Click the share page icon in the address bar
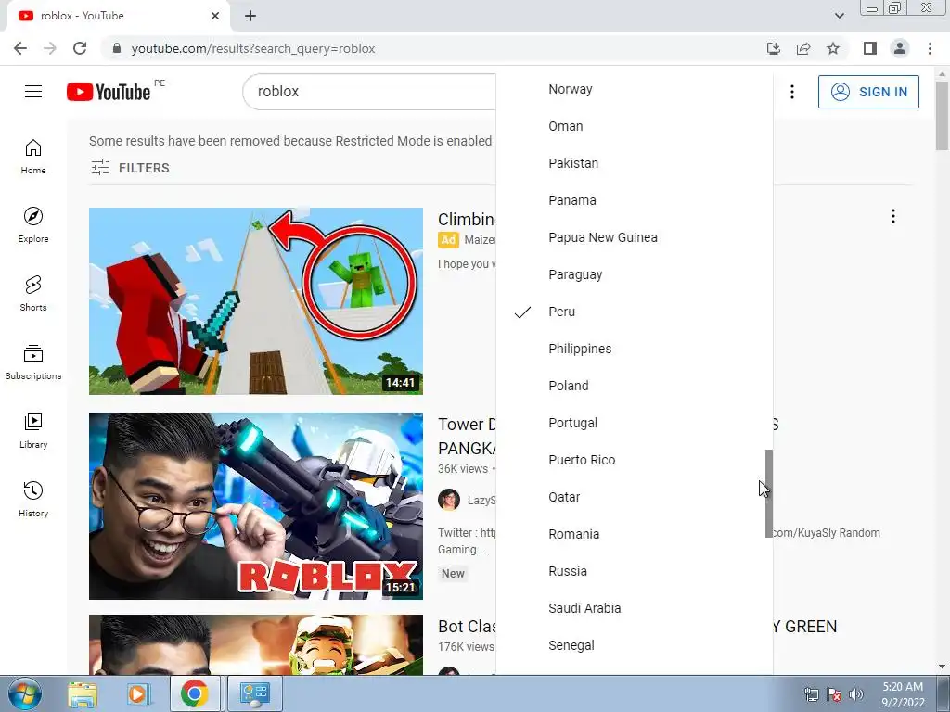 tap(803, 48)
